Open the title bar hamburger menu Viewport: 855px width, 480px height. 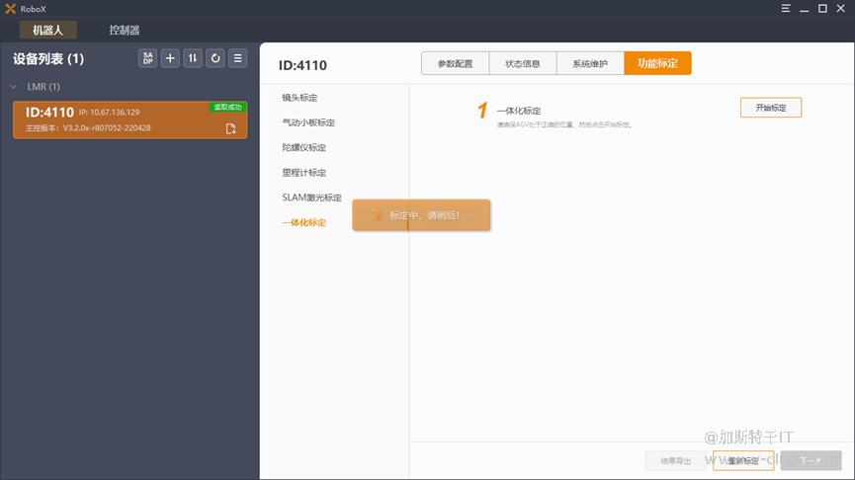(786, 8)
